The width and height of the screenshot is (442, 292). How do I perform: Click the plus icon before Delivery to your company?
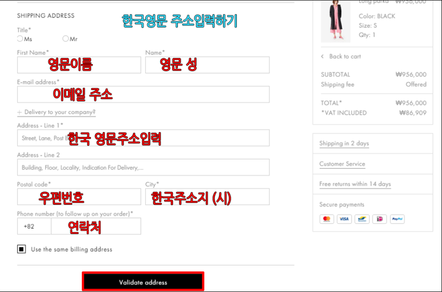click(19, 112)
